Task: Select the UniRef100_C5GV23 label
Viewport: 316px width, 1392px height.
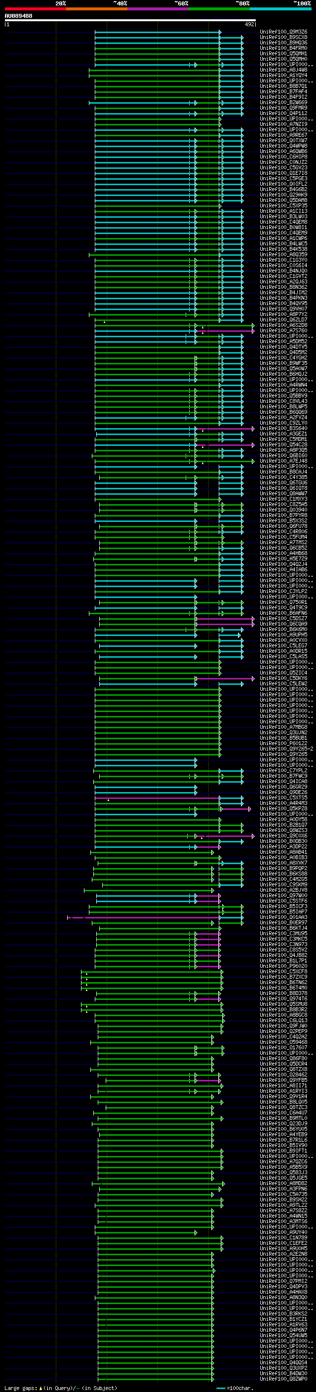Action: 283,167
